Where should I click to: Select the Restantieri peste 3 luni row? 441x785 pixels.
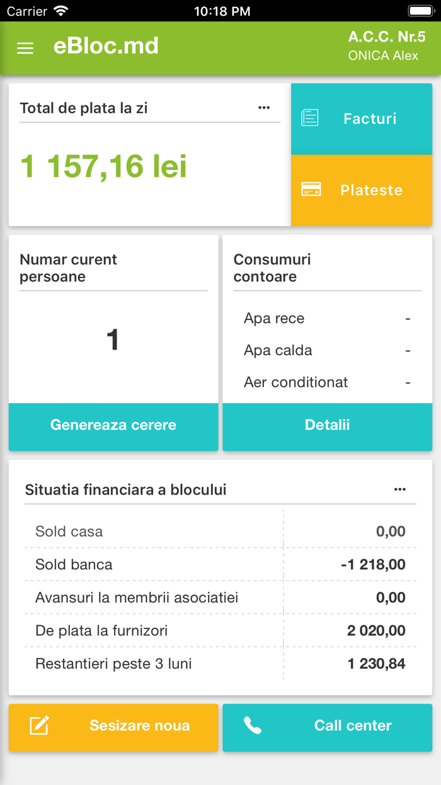coord(220,664)
